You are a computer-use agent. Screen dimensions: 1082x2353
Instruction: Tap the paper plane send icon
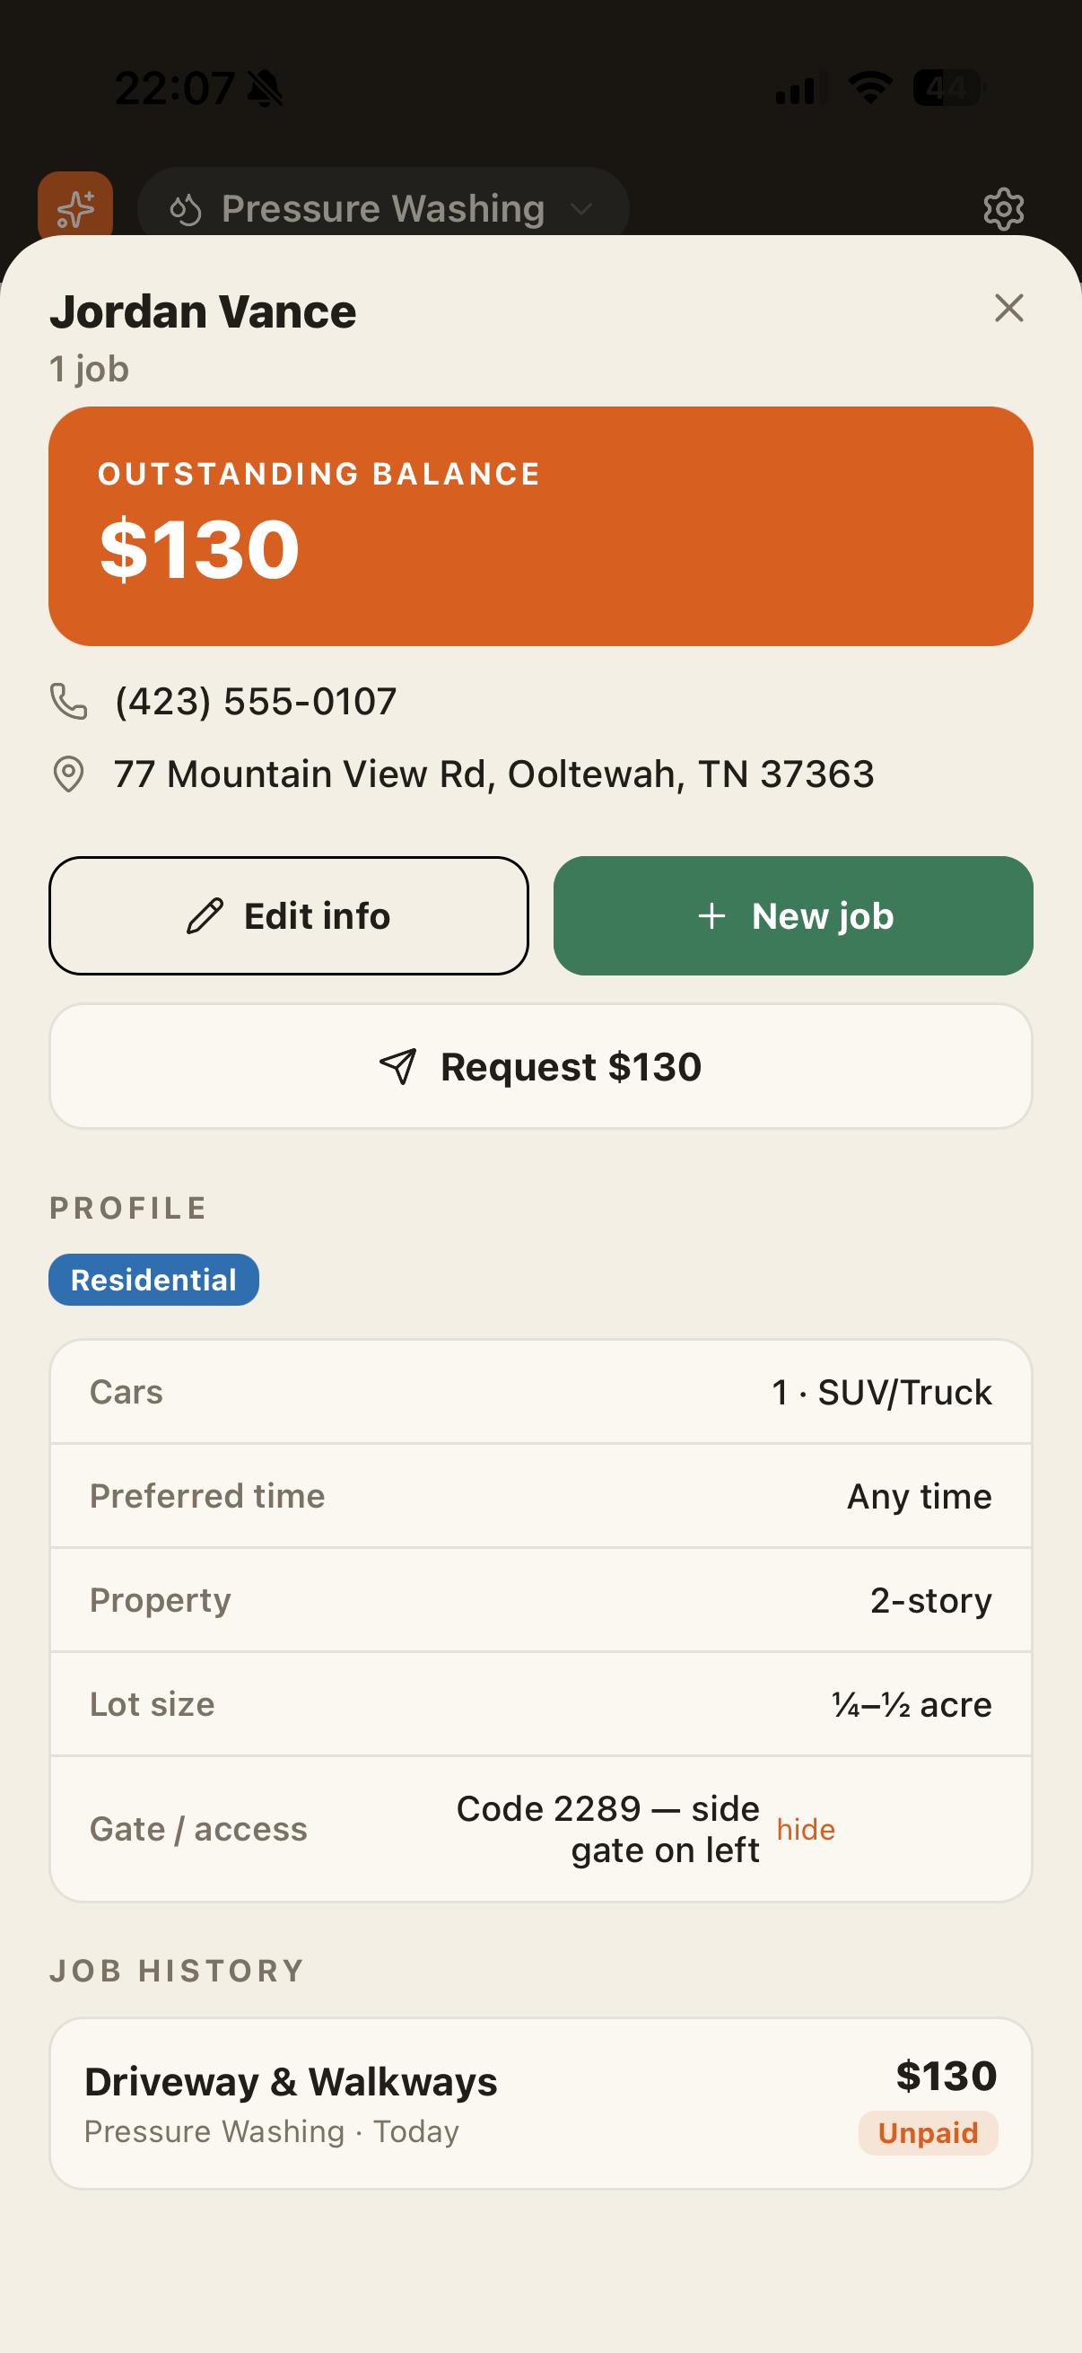click(x=398, y=1066)
